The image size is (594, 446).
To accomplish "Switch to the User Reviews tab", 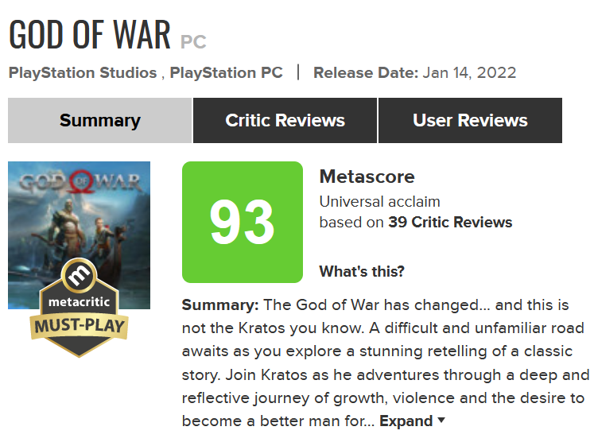I will point(470,120).
